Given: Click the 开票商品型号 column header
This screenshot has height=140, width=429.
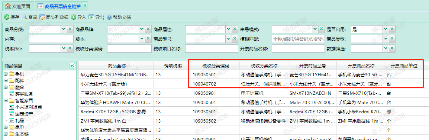Looking at the screenshot, I should point(313,66).
